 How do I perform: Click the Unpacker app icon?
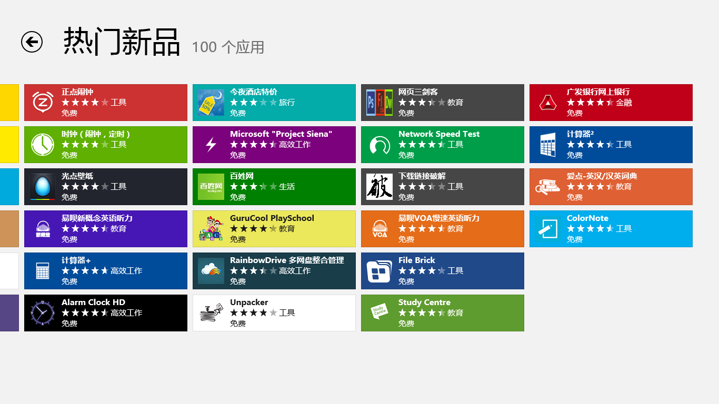click(211, 313)
